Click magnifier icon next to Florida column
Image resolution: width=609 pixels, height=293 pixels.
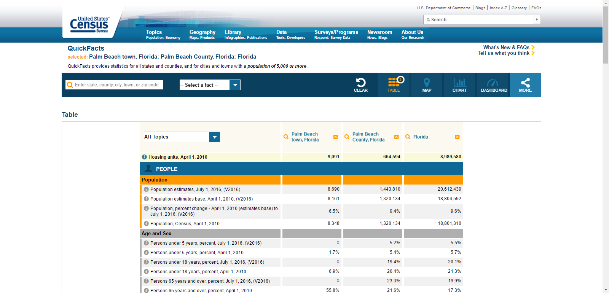tap(408, 137)
